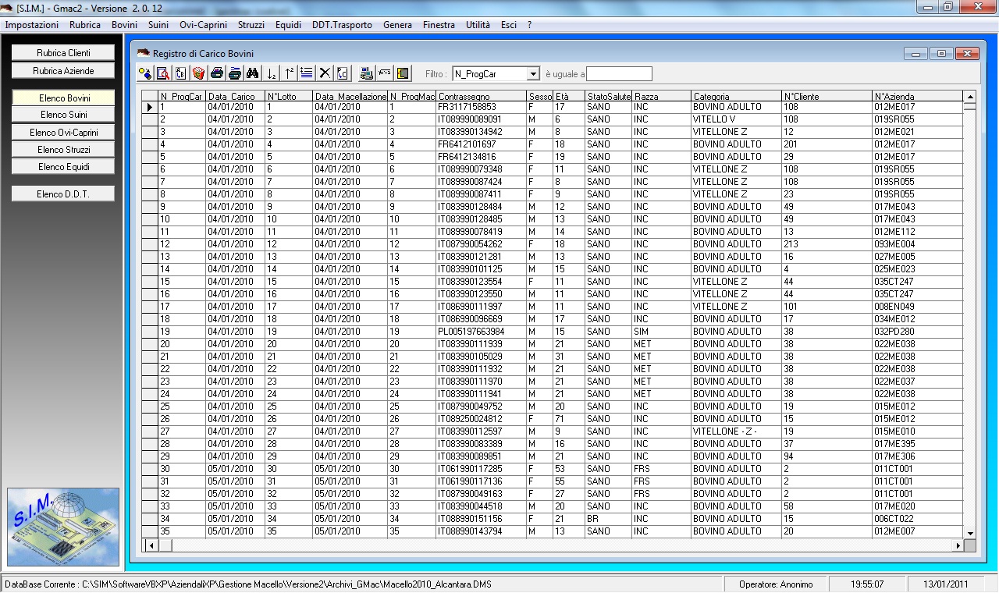Click the magnifier preview icon in toolbar
This screenshot has height=593, width=999.
coord(162,73)
